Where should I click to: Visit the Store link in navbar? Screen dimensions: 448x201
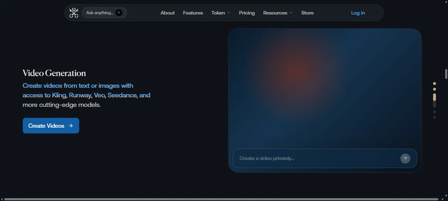(x=308, y=13)
